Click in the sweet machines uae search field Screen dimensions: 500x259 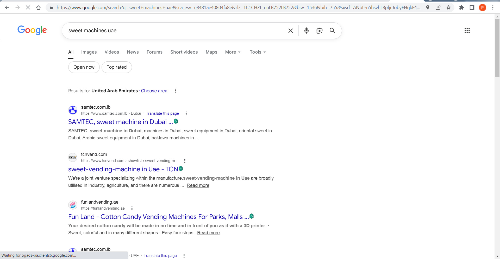coord(174,31)
